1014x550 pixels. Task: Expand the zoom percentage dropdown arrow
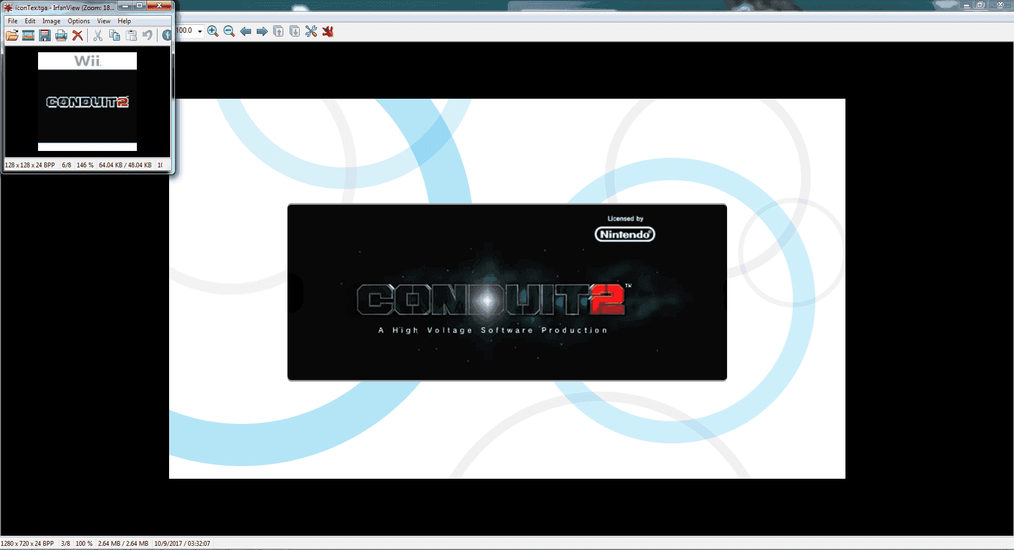tap(200, 31)
